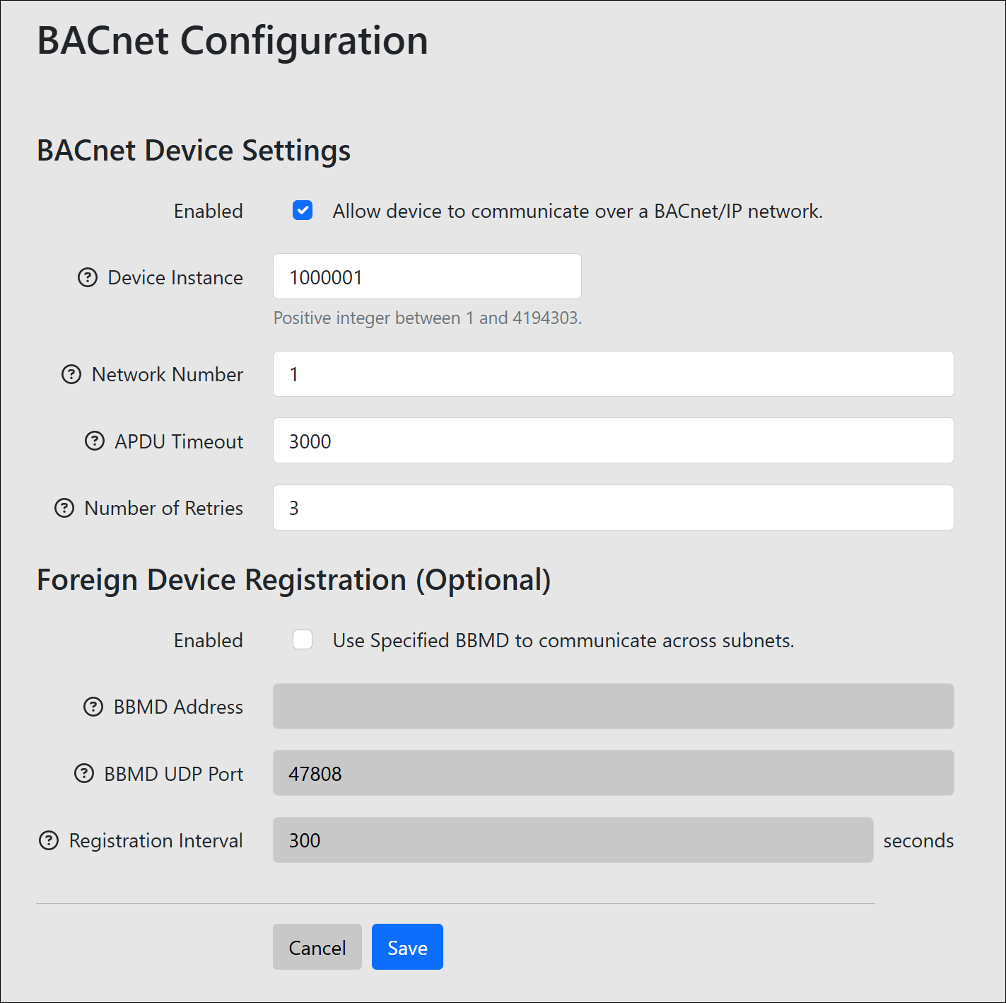Click BBMD UDP Port field showing 47808
The width and height of the screenshot is (1006, 1003).
coord(613,773)
